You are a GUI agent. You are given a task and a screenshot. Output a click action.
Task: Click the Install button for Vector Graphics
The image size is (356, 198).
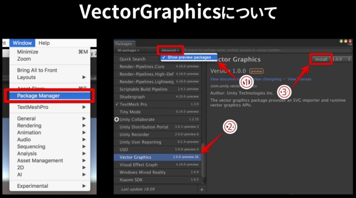click(321, 60)
